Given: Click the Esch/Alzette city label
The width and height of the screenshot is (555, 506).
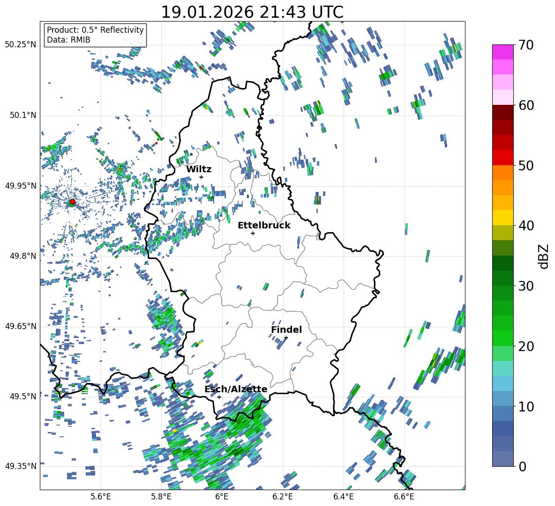Looking at the screenshot, I should pyautogui.click(x=236, y=389).
